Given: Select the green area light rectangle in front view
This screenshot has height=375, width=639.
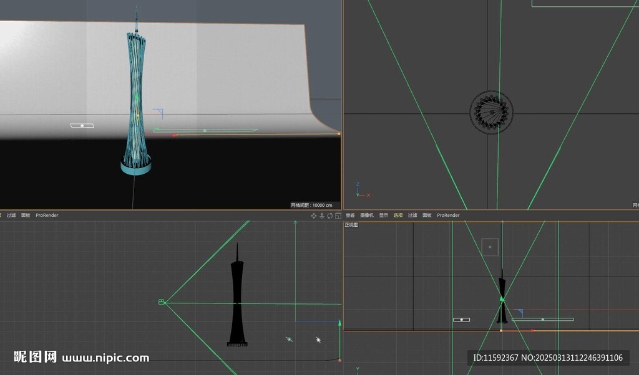Looking at the screenshot, I should (x=543, y=320).
